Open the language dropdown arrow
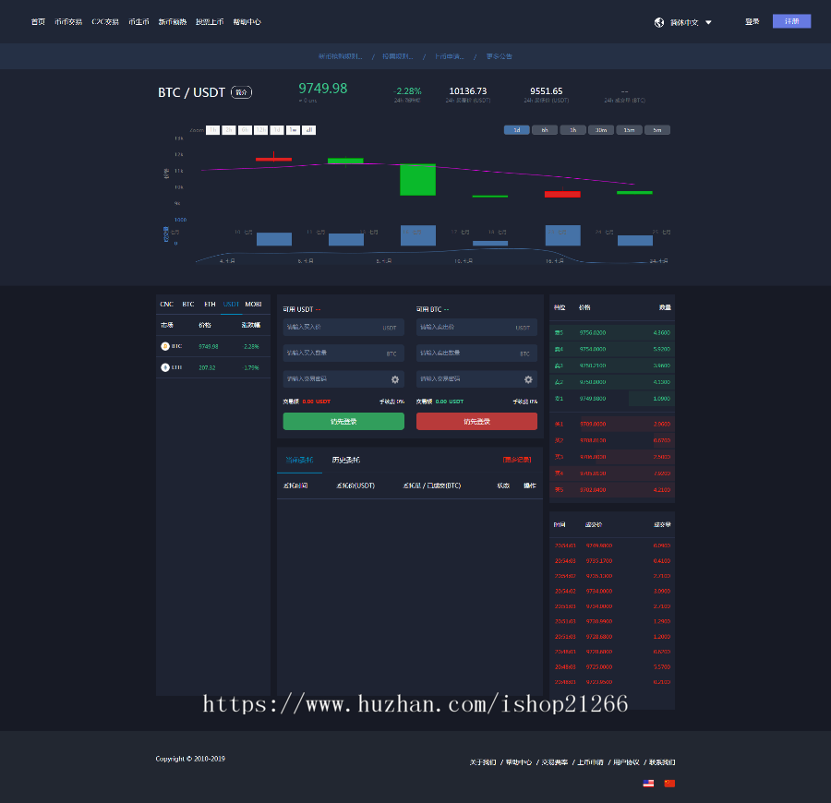831x803 pixels. coord(708,22)
